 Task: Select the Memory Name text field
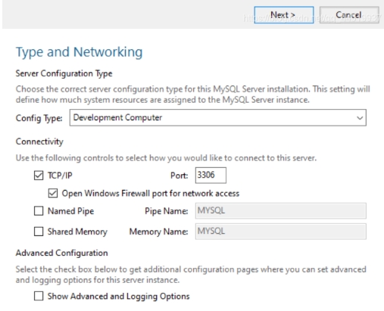281,232
